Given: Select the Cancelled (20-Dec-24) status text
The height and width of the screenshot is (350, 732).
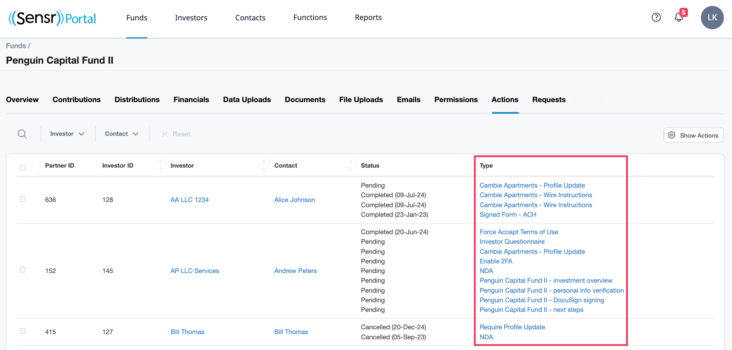Looking at the screenshot, I should coord(393,327).
